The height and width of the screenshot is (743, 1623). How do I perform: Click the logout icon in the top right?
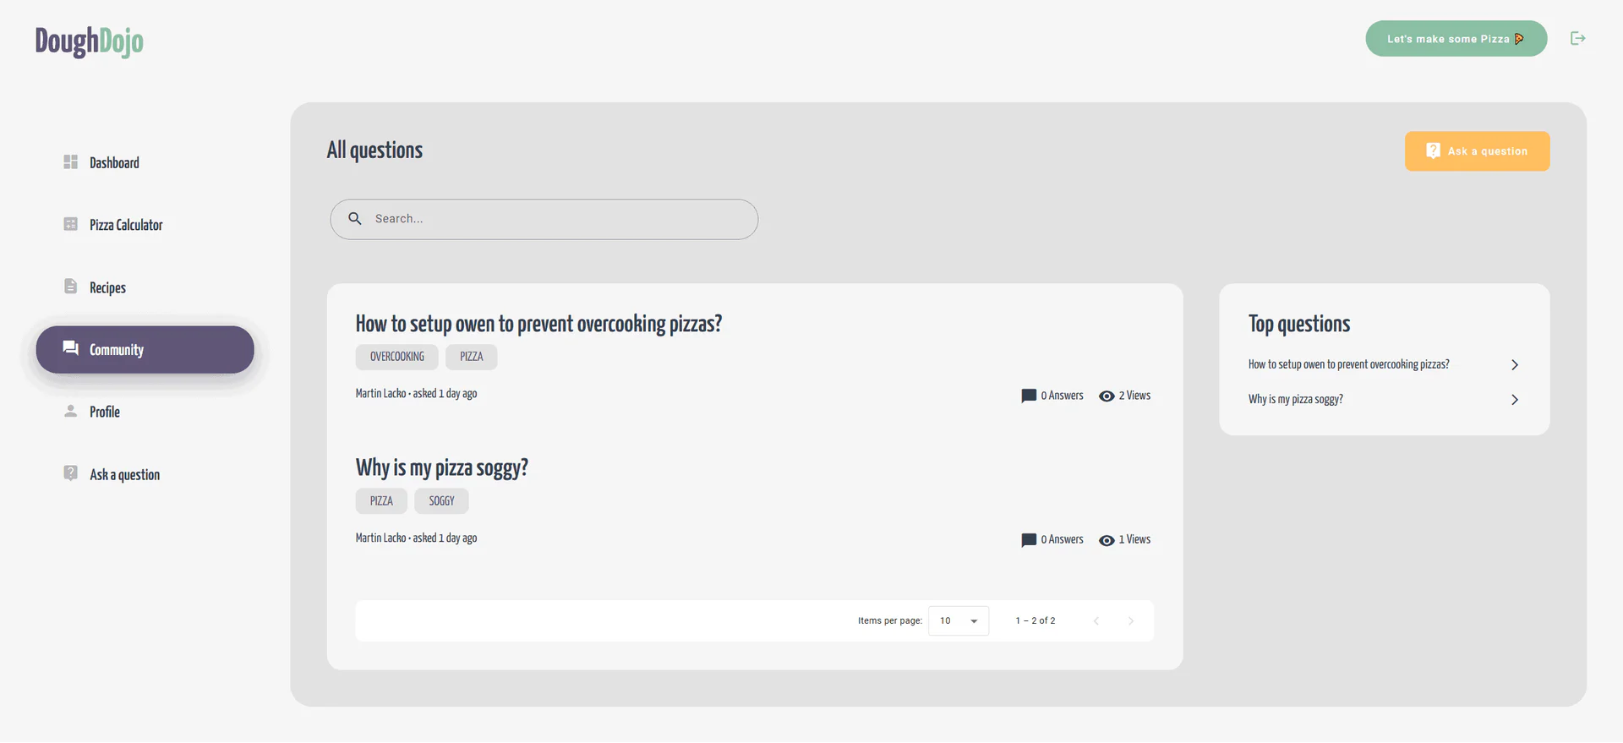point(1577,38)
